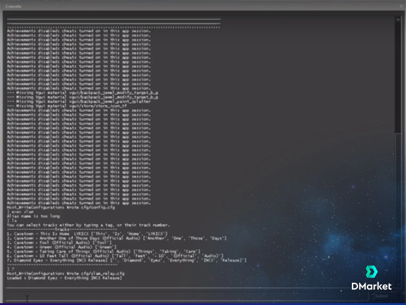Select track 3 'Cavetown - Fool' line
Screen dimensions: 406x305
point(59,243)
